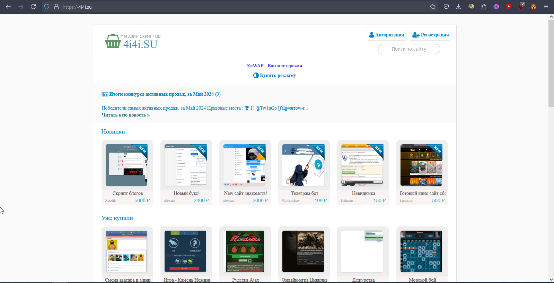Click the red YouTube shield extension icon
Image resolution: width=554 pixels, height=283 pixels.
(509, 7)
